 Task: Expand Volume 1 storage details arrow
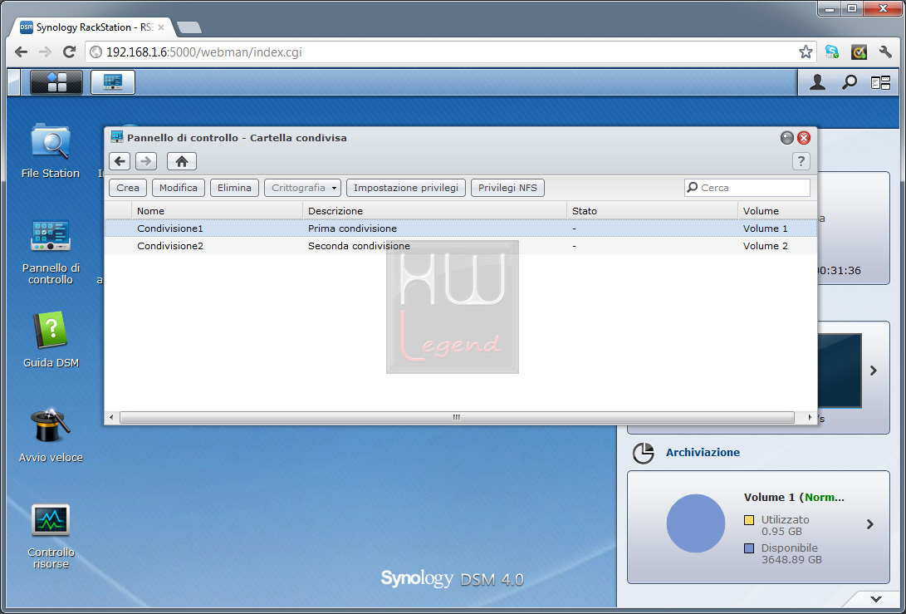click(869, 524)
